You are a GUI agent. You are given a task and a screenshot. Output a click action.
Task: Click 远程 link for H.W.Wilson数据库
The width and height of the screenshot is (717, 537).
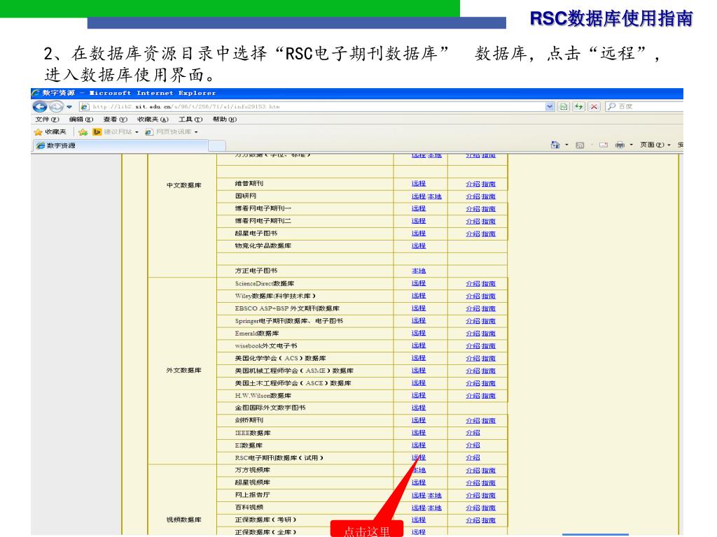tap(419, 396)
